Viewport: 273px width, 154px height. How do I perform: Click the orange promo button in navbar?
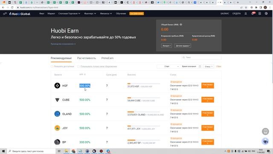coord(136,13)
